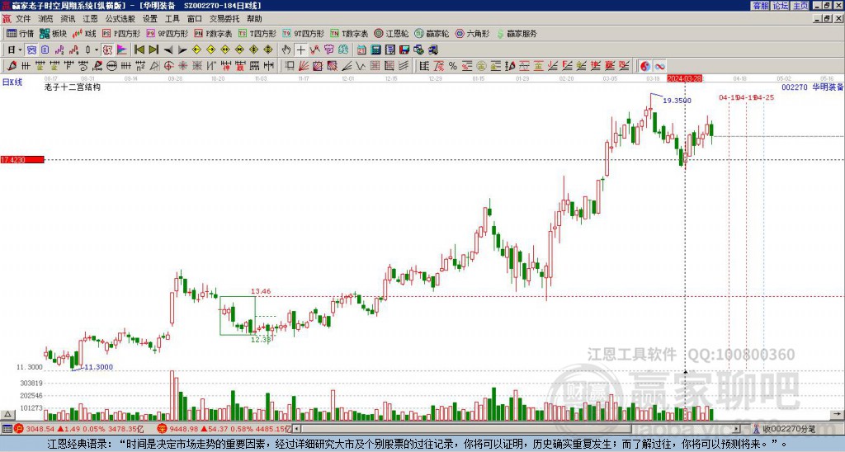This screenshot has width=845, height=452.
Task: Click the 2024-03-28 date marker
Action: coord(684,78)
